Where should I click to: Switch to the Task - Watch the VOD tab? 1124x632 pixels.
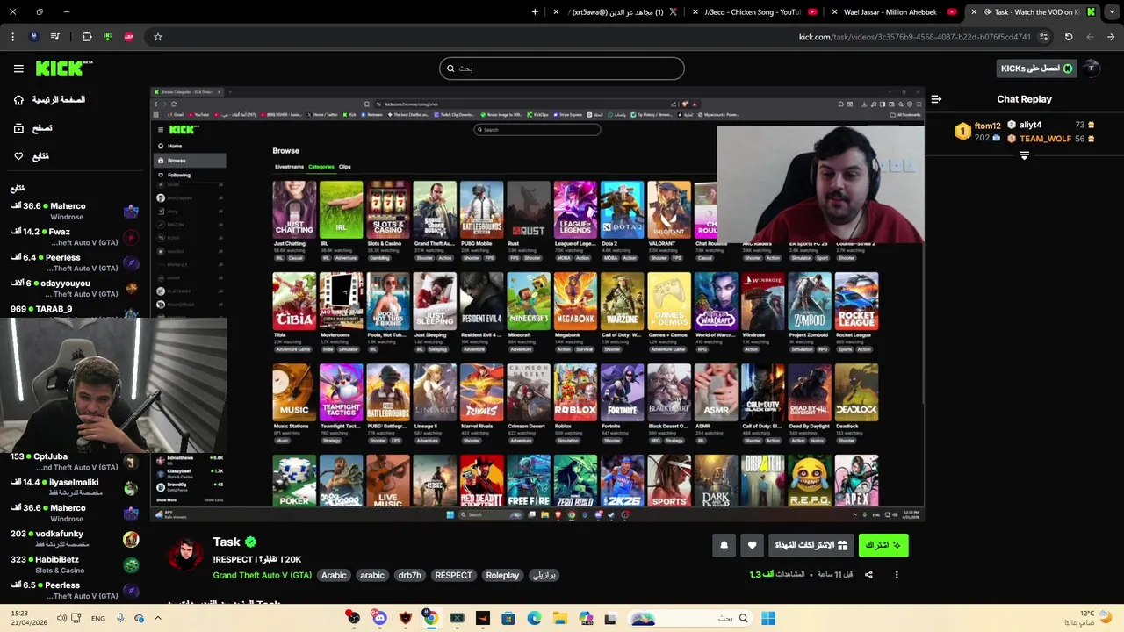1031,12
